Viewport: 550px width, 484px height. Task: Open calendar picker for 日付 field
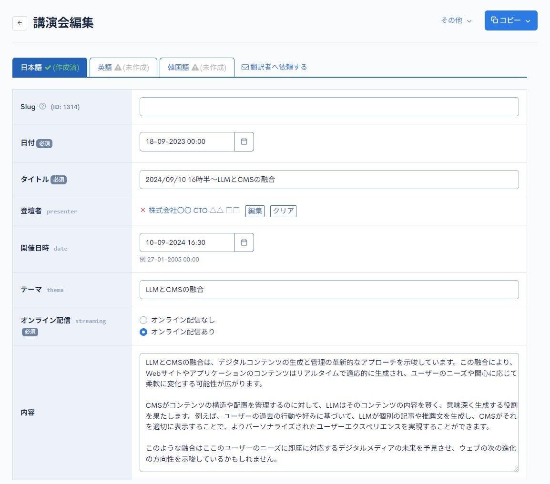(244, 141)
